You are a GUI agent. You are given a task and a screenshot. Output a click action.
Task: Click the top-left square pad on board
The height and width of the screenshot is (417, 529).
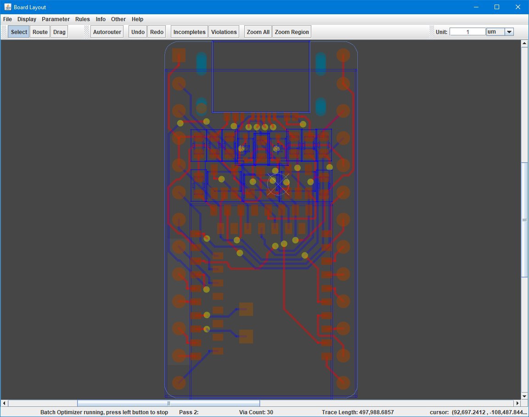click(x=179, y=55)
